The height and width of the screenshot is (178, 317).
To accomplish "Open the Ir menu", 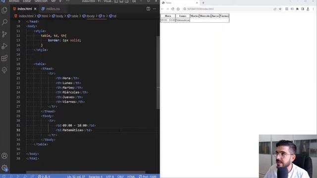I will coord(60,1).
